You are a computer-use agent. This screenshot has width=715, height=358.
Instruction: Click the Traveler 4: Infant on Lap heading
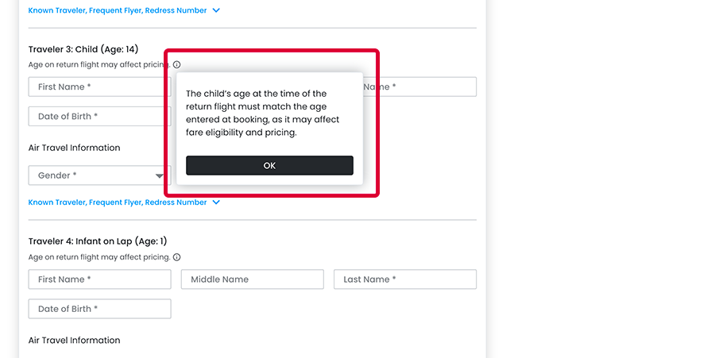[x=98, y=241]
